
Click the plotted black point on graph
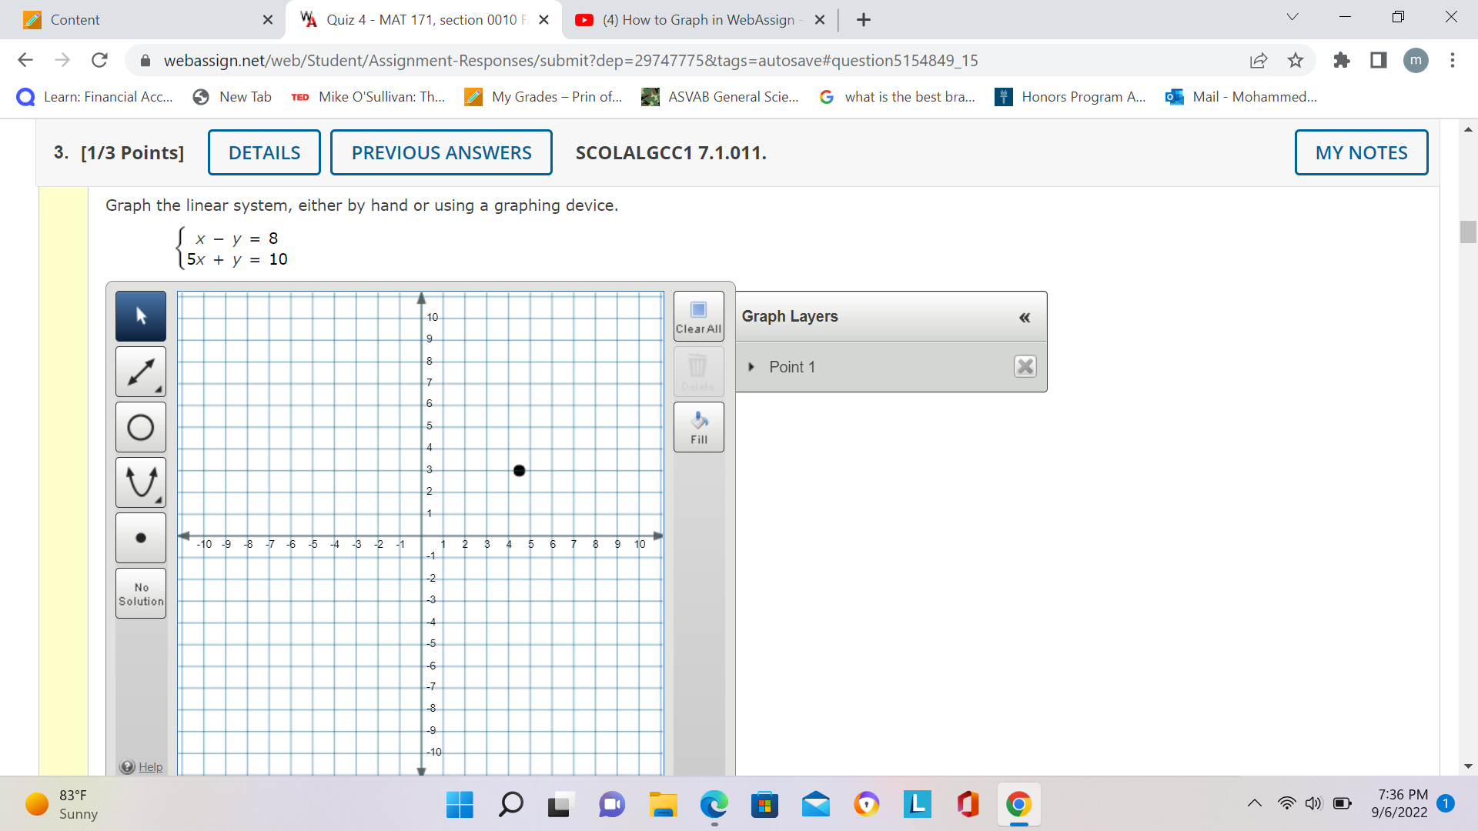[519, 470]
